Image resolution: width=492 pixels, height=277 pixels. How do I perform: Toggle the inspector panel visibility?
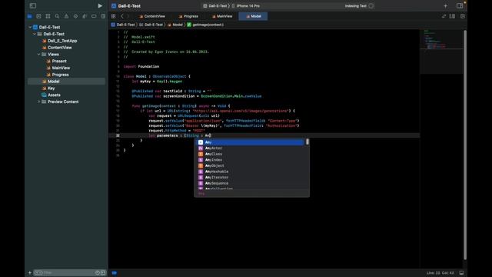point(460,5)
